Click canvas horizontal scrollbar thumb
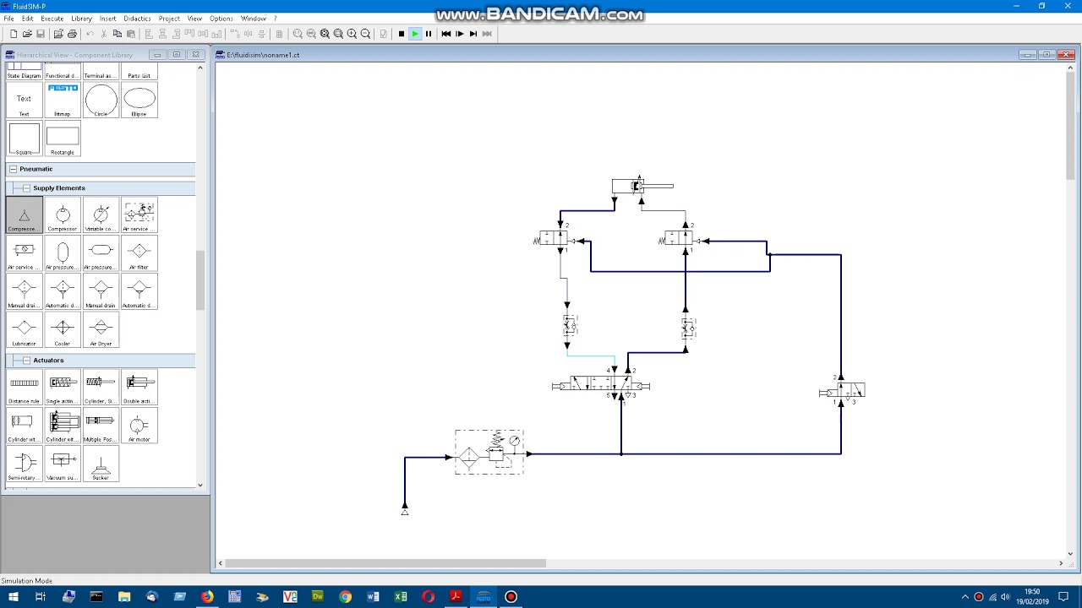1082x608 pixels. (385, 563)
